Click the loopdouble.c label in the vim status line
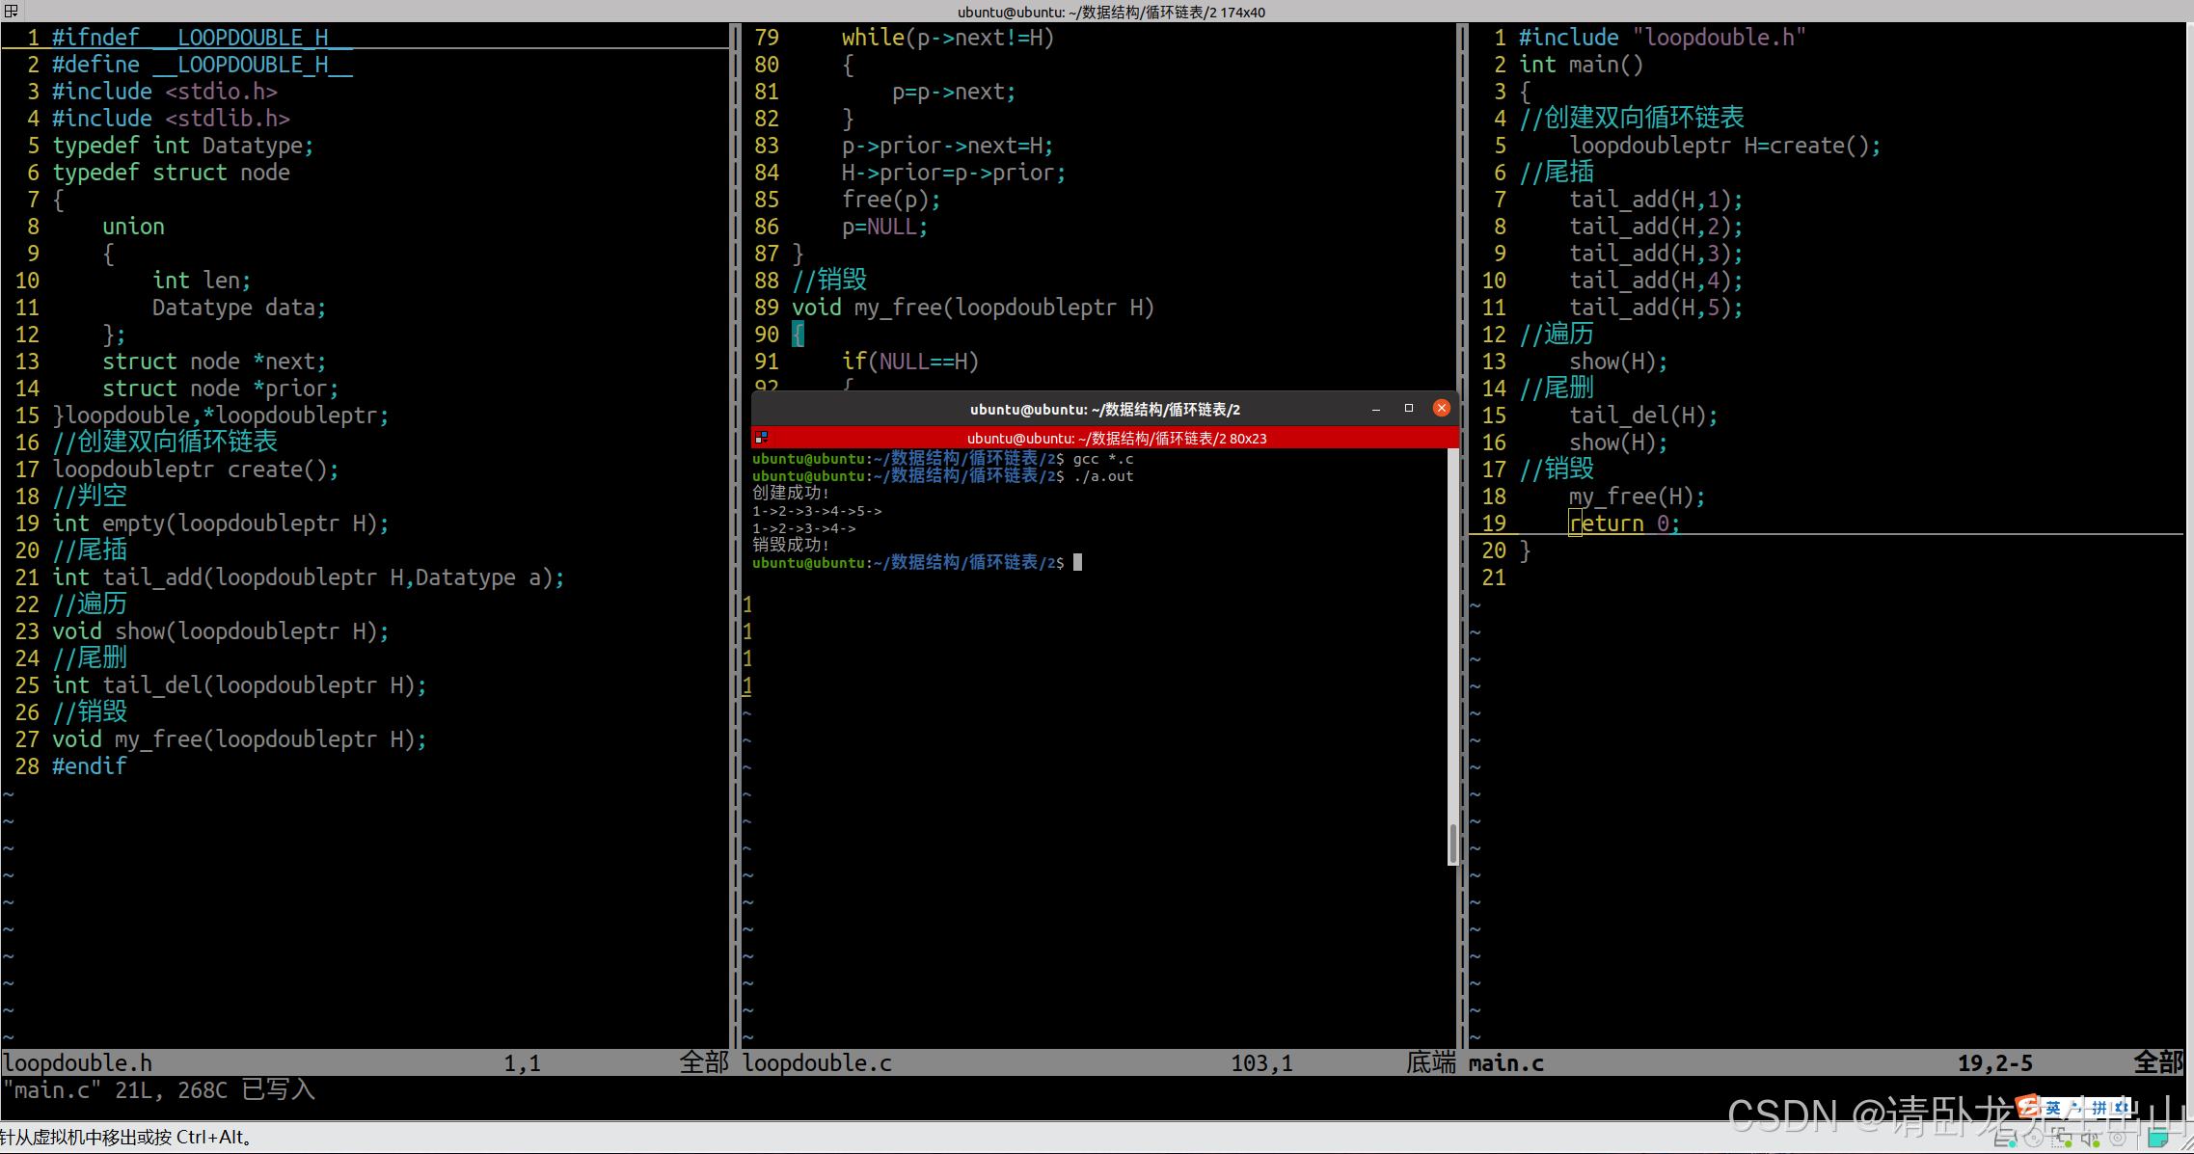The height and width of the screenshot is (1154, 2194). pos(816,1063)
